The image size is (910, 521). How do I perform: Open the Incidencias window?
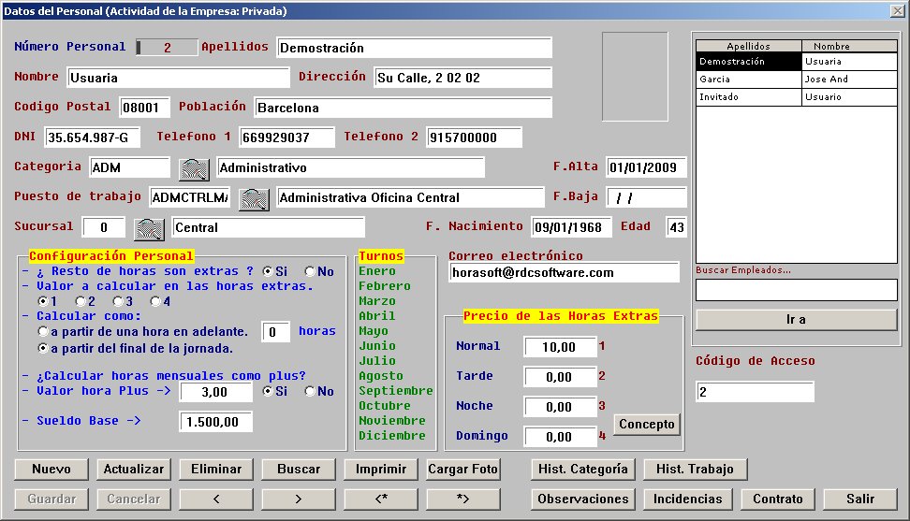coord(688,499)
